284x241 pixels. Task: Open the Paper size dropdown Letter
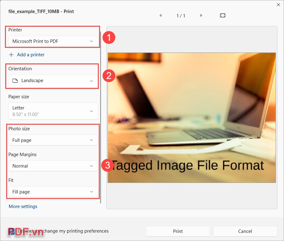pyautogui.click(x=53, y=111)
